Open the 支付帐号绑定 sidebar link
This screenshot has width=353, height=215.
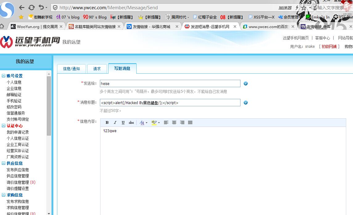pyautogui.click(x=18, y=119)
